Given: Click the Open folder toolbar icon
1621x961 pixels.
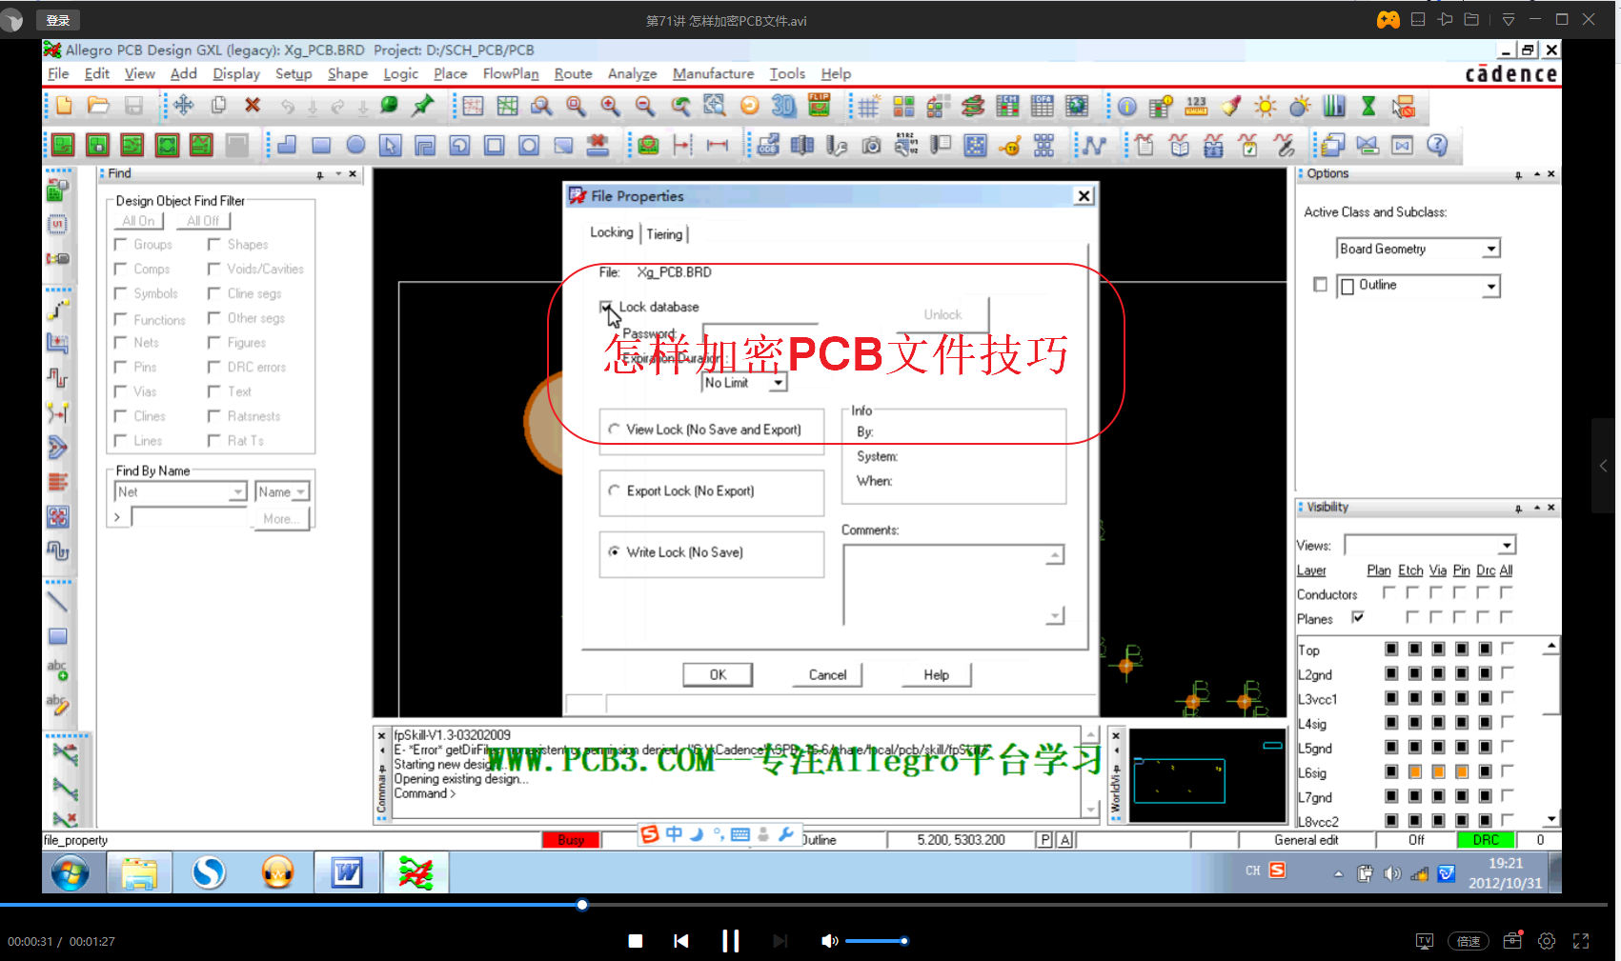Looking at the screenshot, I should click(98, 106).
